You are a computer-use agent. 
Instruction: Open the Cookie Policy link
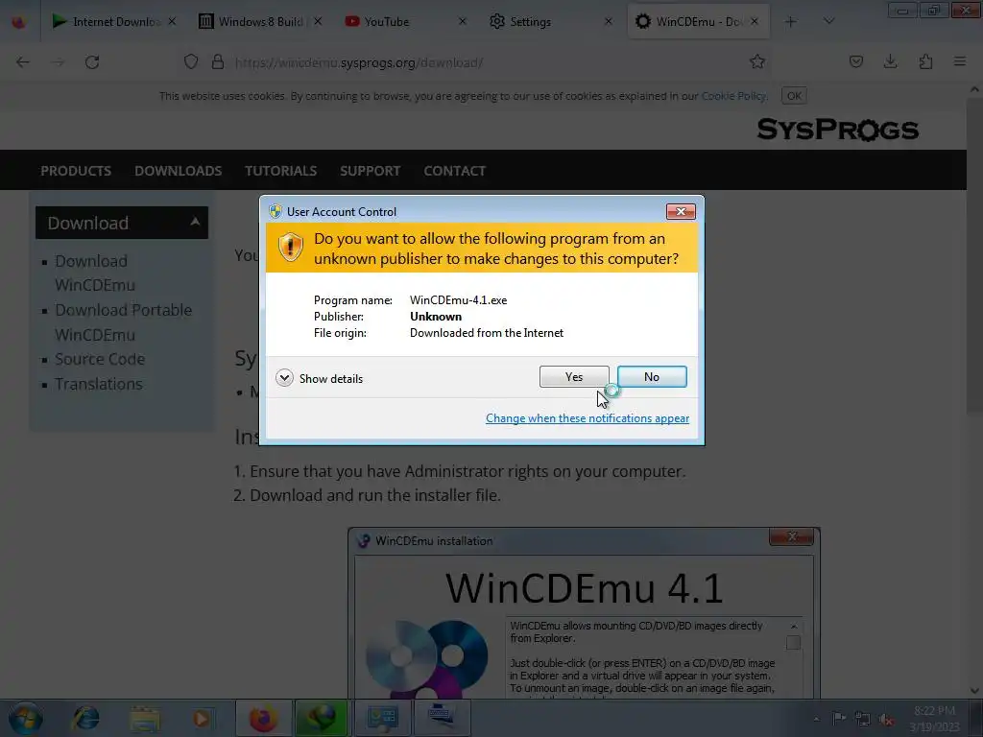(733, 96)
